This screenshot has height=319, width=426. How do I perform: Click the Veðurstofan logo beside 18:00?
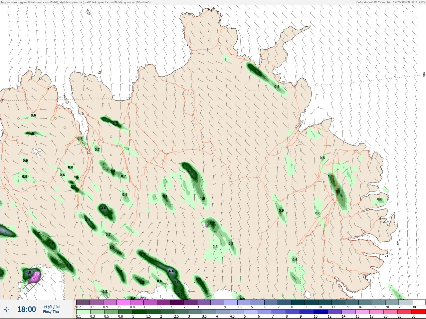tap(7, 309)
